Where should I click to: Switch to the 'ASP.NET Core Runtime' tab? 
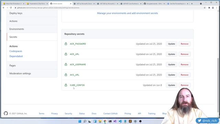[131, 4]
